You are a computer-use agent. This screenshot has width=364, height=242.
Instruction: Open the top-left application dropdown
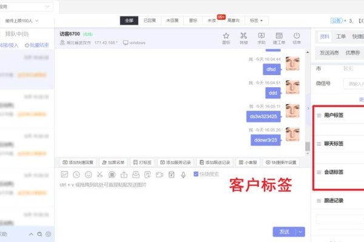click(25, 7)
